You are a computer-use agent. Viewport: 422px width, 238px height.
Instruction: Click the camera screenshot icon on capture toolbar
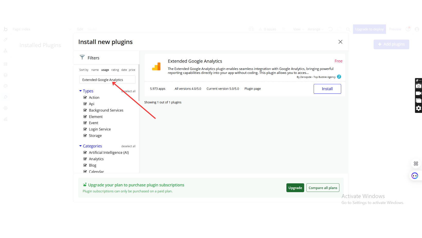(419, 86)
